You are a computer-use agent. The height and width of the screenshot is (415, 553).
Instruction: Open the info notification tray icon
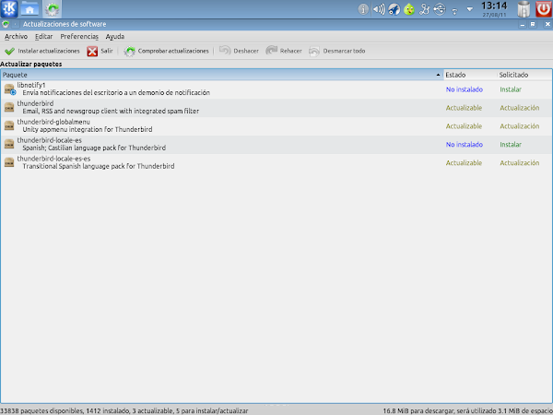[x=363, y=9]
